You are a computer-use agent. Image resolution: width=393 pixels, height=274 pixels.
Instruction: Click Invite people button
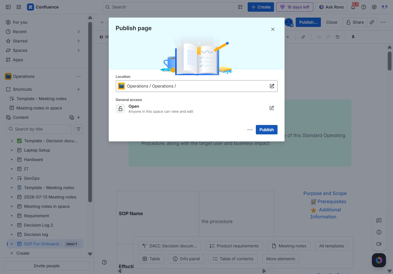click(47, 266)
